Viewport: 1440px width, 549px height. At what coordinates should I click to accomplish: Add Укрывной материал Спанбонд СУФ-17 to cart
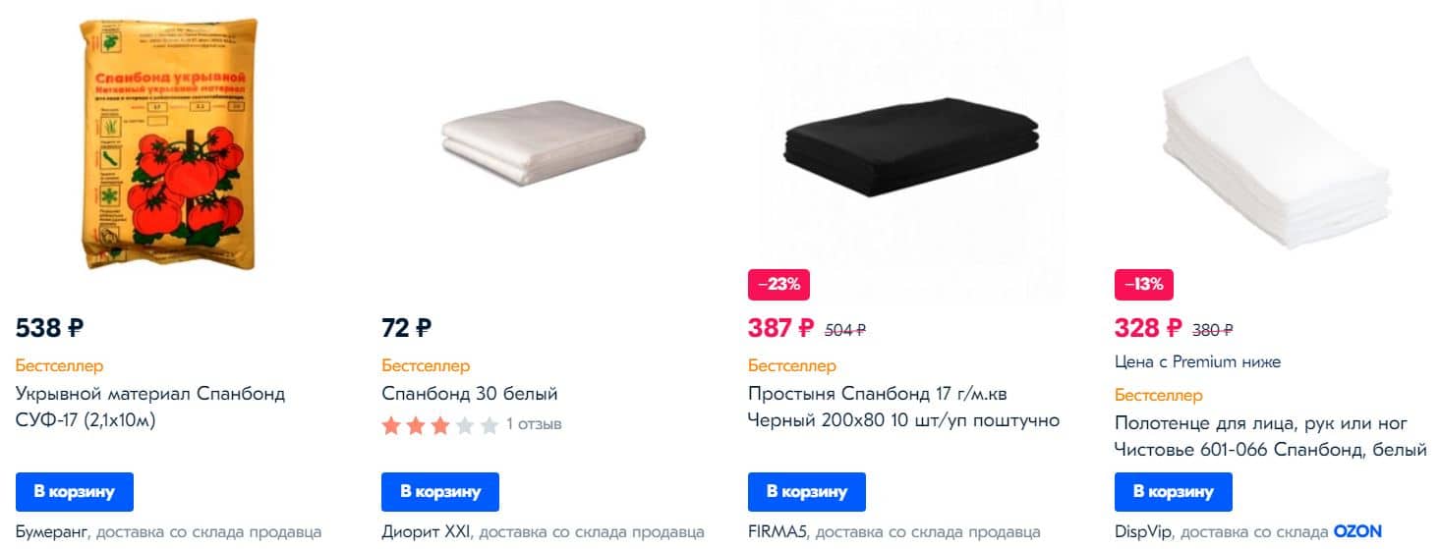coord(75,491)
